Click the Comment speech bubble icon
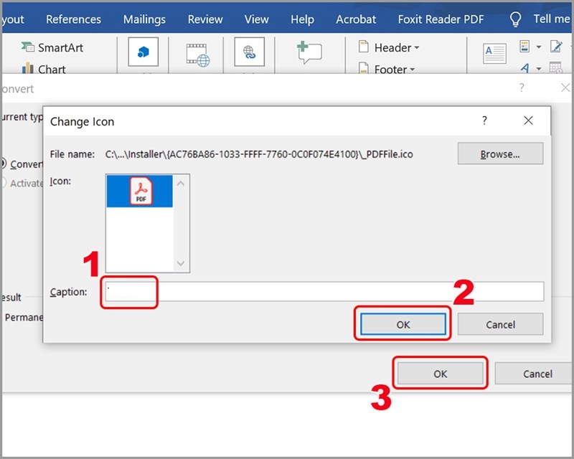 click(x=309, y=53)
